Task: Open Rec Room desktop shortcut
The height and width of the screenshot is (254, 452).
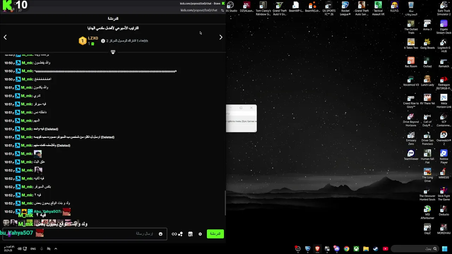Action: [411, 62]
